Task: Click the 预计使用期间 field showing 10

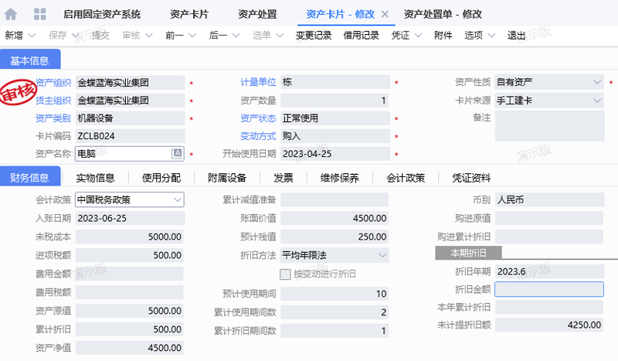Action: pos(334,294)
